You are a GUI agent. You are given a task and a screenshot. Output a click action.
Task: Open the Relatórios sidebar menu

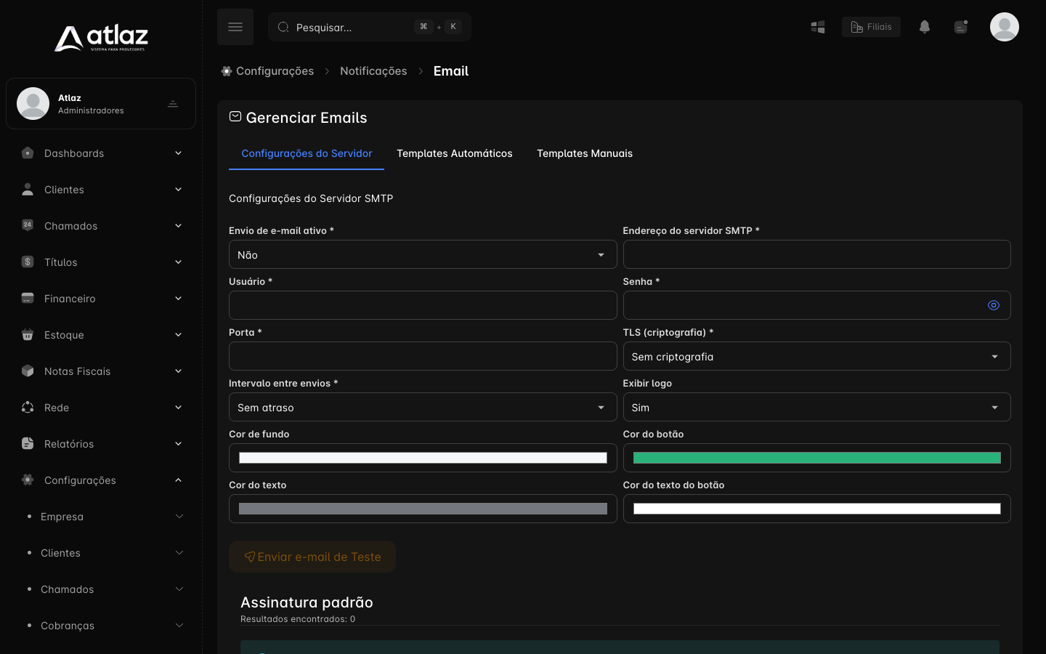tap(101, 443)
